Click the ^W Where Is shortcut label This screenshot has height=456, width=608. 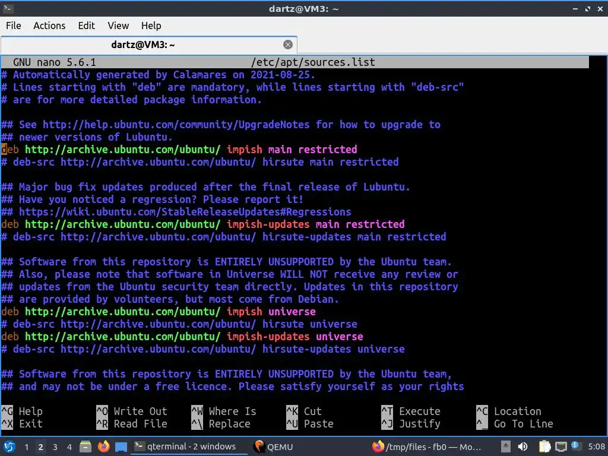pos(224,411)
